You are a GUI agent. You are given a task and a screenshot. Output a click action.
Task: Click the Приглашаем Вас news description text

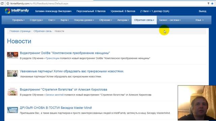95,113
